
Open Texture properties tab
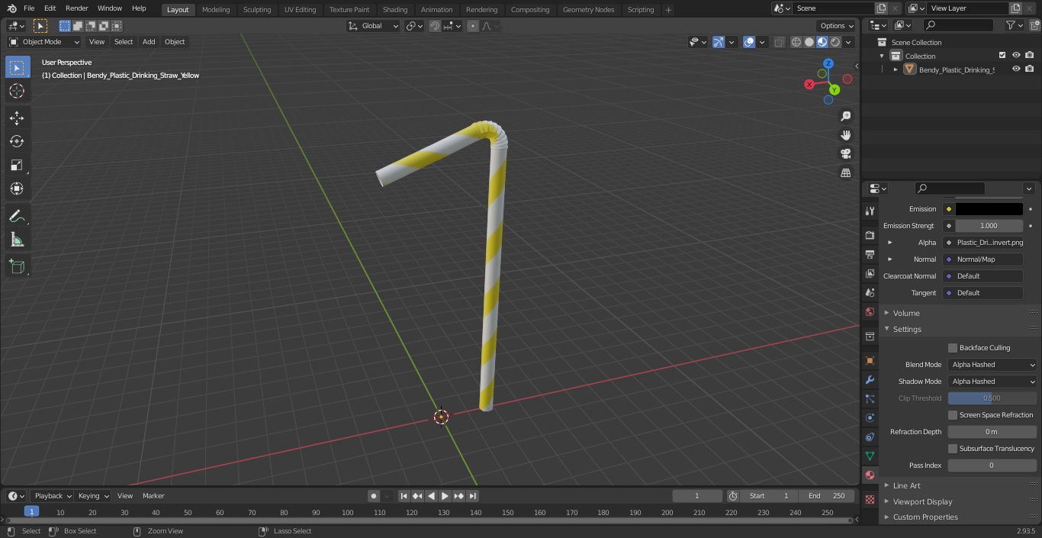coord(870,499)
